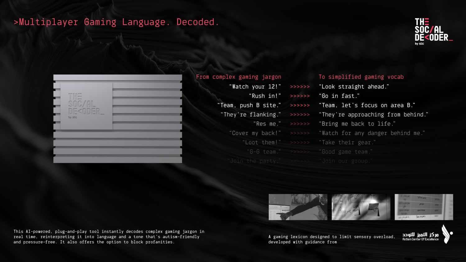Click the arrows beside "Loot them!"
The width and height of the screenshot is (466, 262).
(300, 143)
